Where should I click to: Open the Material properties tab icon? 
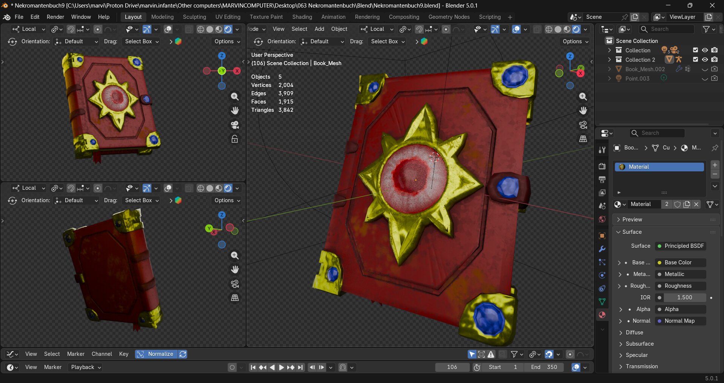(x=602, y=315)
